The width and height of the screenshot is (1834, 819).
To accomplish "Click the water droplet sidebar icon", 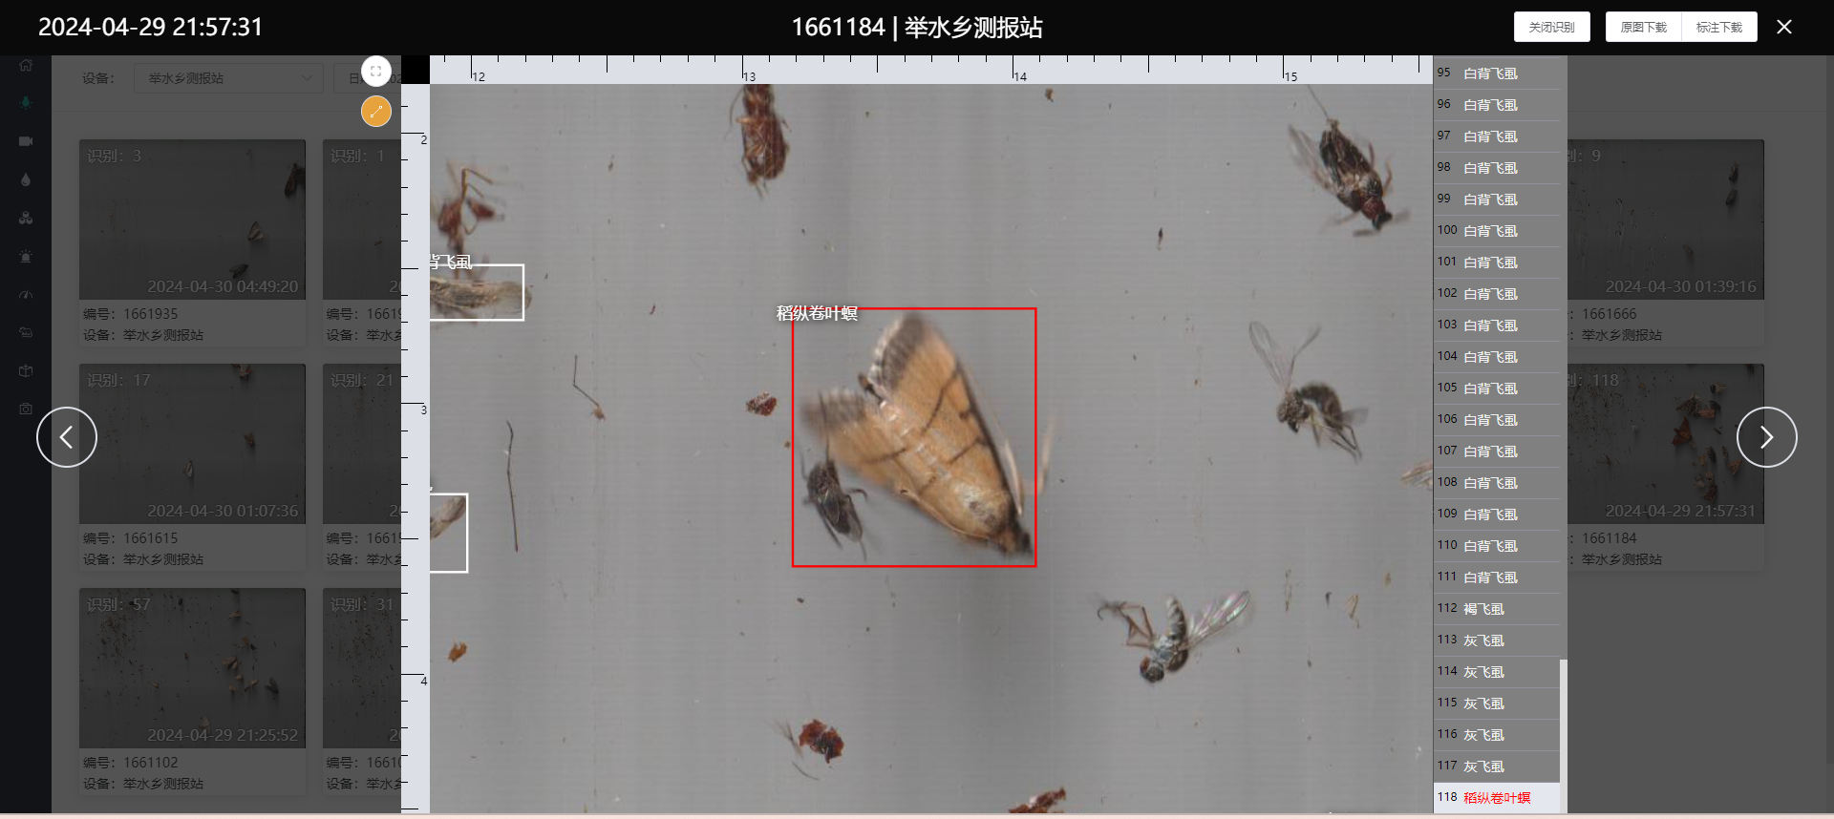I will point(26,179).
